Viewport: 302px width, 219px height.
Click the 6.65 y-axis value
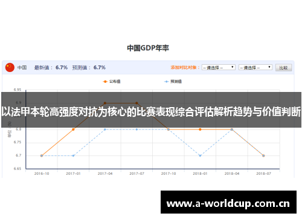tap(18, 169)
